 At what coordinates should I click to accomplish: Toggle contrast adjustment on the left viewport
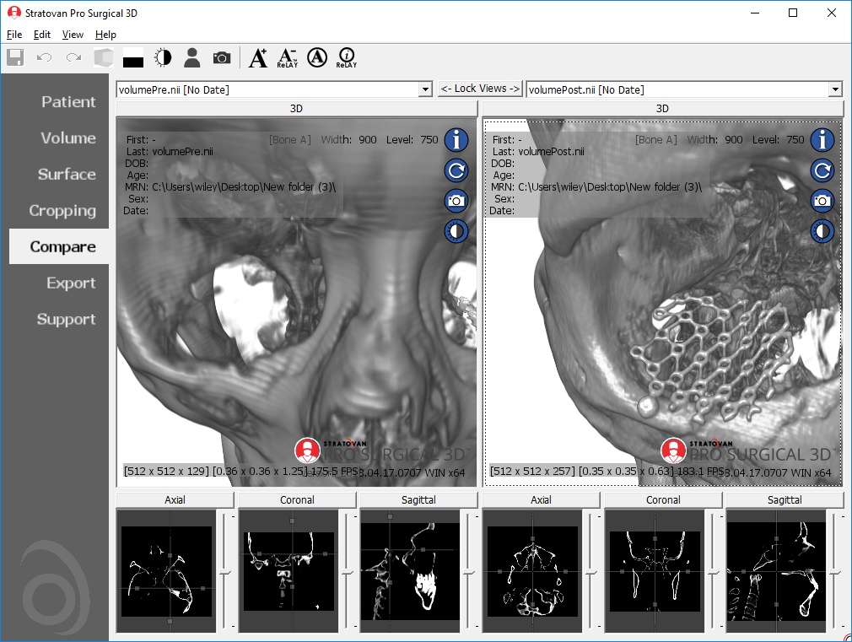[x=456, y=231]
